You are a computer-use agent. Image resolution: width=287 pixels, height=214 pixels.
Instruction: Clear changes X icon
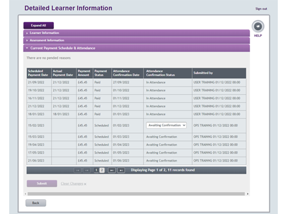point(85,184)
